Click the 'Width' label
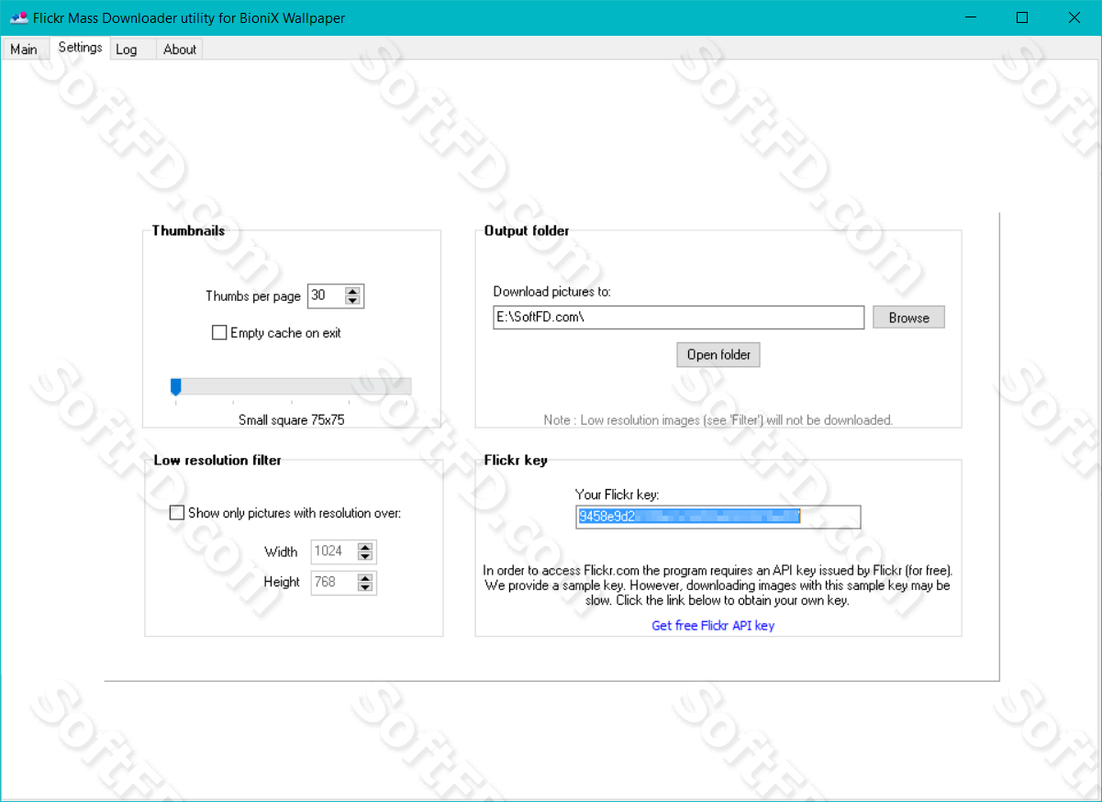The width and height of the screenshot is (1102, 802). coord(281,551)
